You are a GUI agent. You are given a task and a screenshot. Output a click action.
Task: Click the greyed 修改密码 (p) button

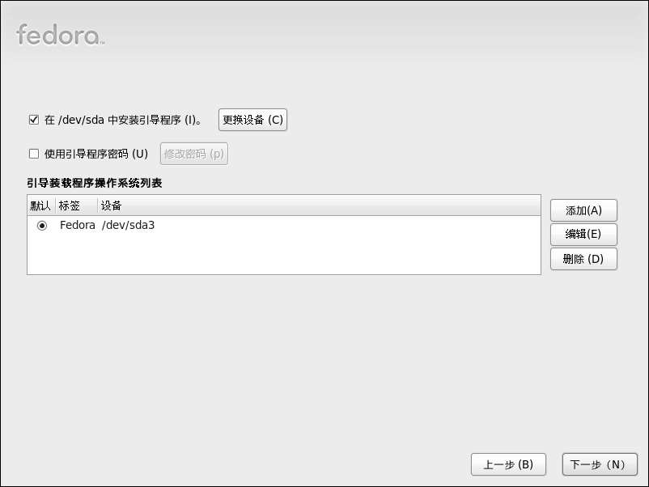tap(193, 154)
